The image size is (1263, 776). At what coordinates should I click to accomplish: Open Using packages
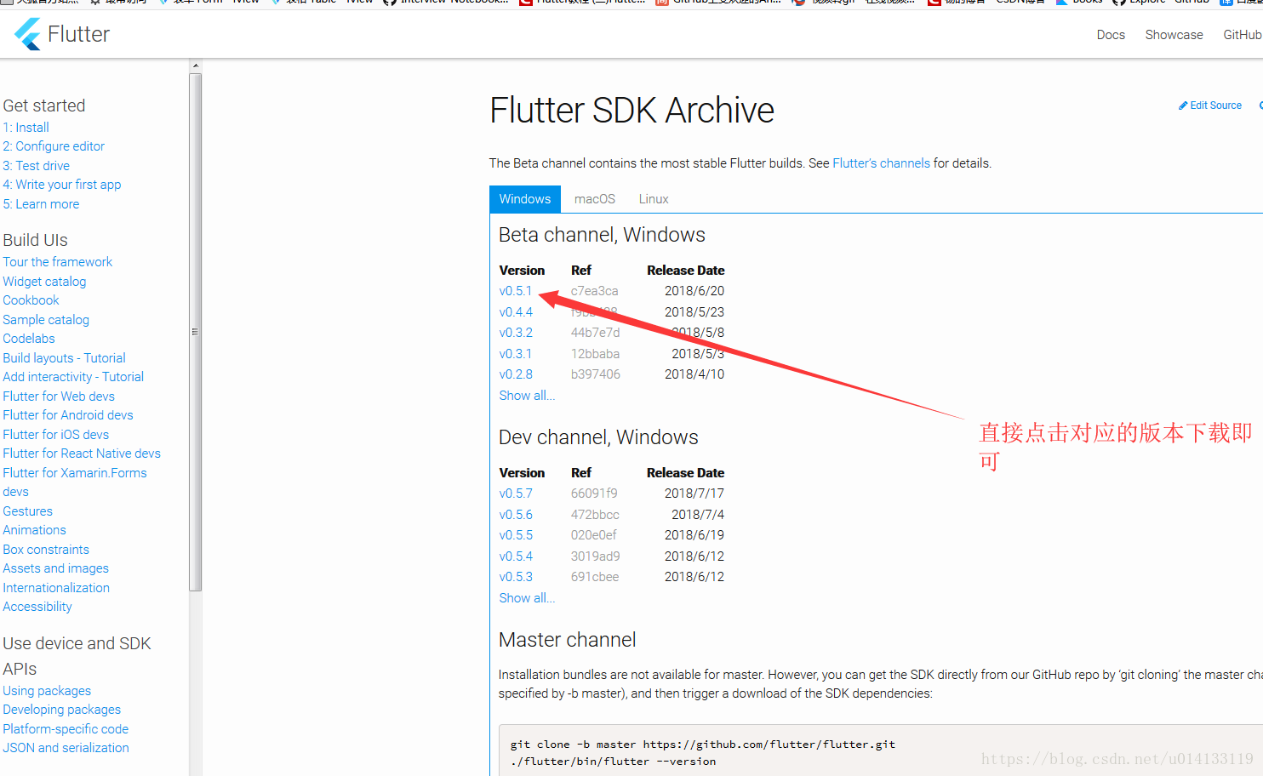pyautogui.click(x=47, y=691)
